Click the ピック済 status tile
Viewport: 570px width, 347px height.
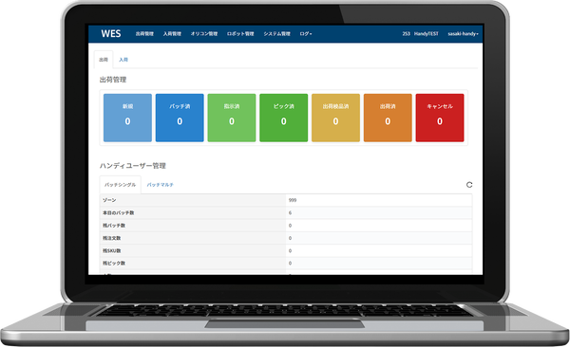pyautogui.click(x=283, y=118)
